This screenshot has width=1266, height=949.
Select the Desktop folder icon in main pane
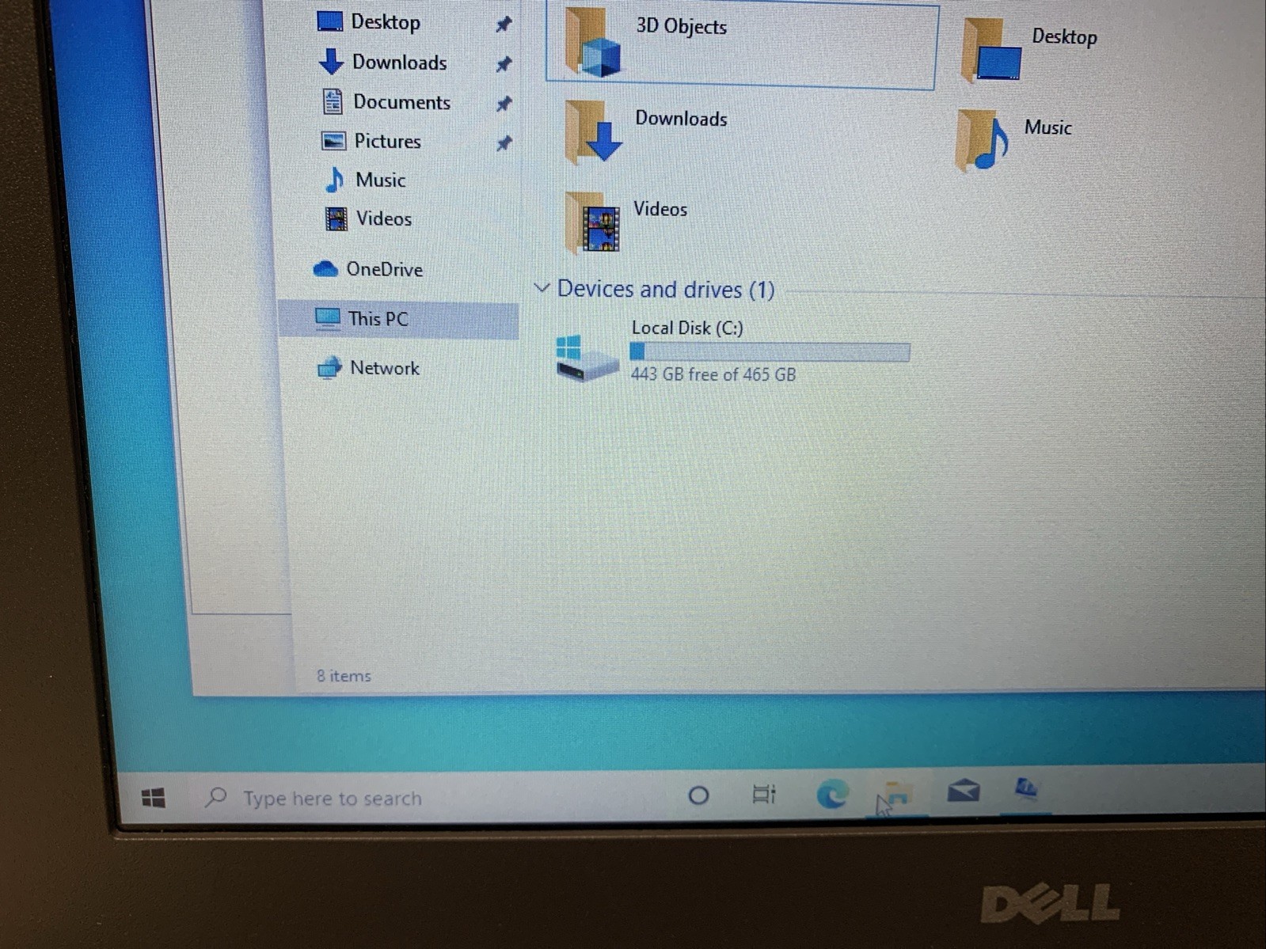coord(990,52)
